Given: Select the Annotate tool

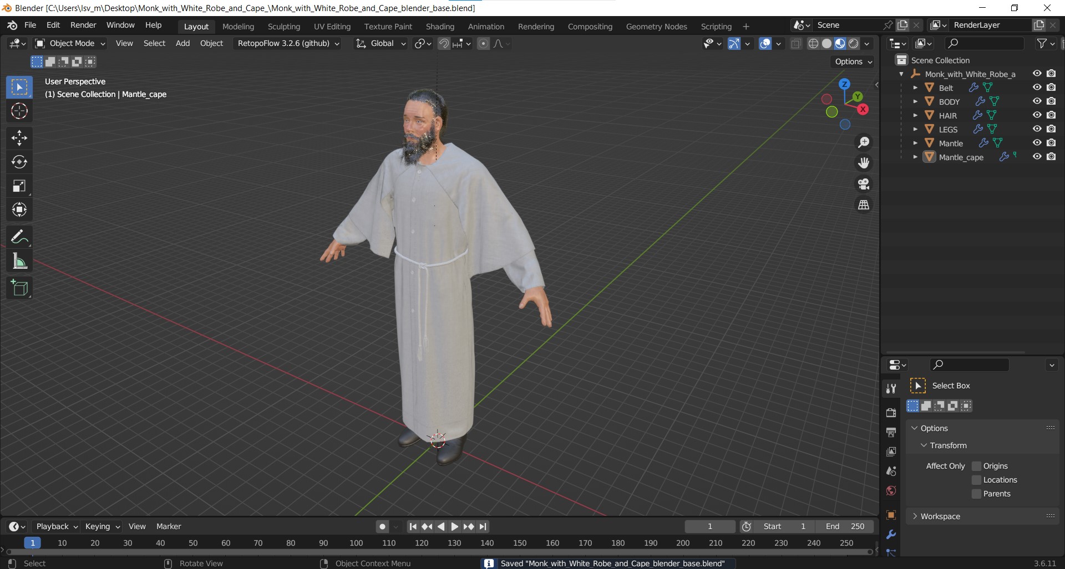Looking at the screenshot, I should click(x=19, y=237).
